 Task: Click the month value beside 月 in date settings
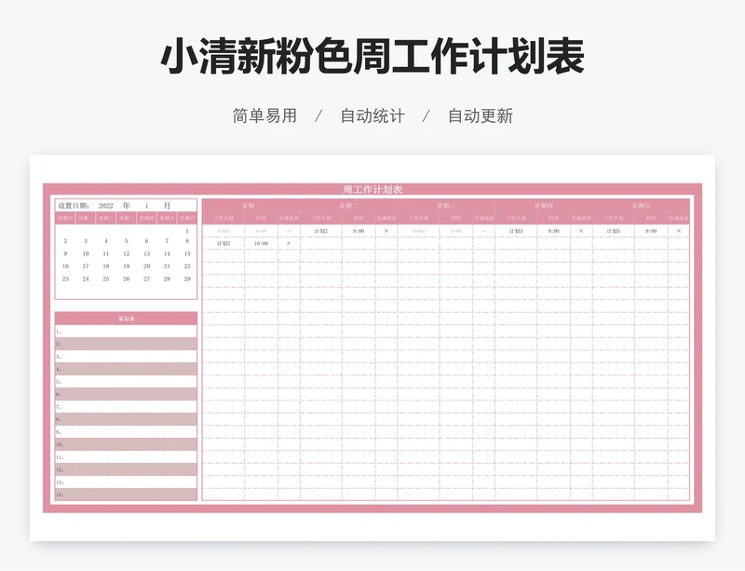(147, 206)
